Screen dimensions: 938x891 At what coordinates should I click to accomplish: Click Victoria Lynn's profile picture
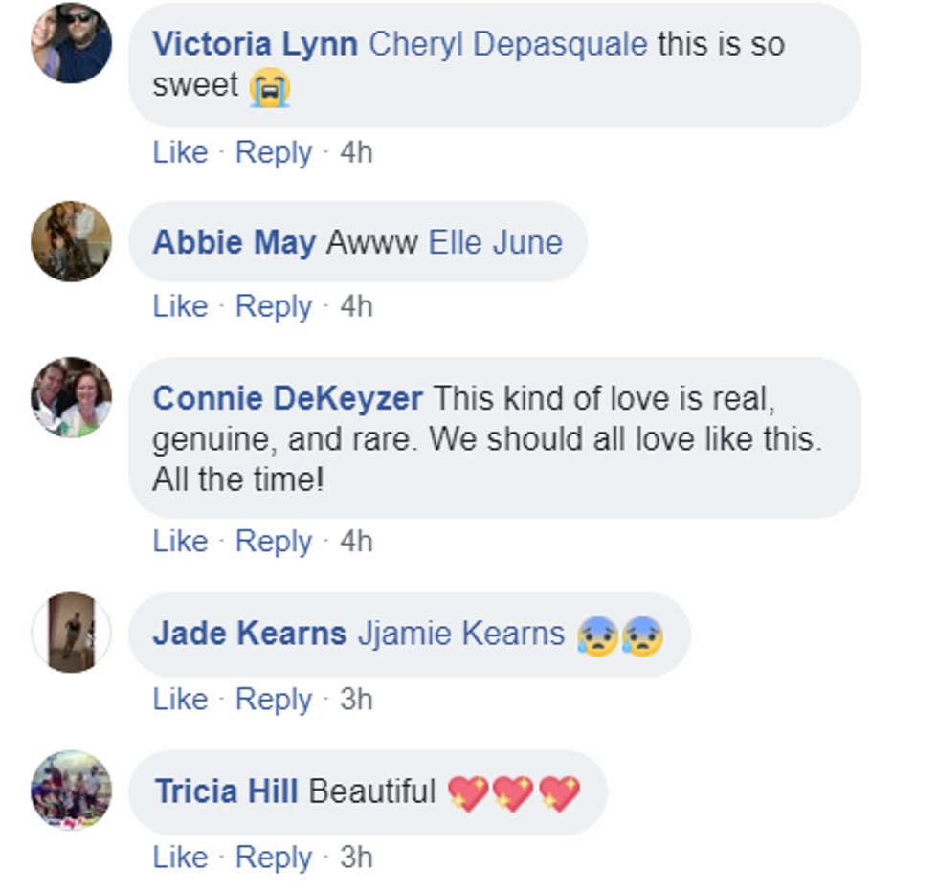coord(72,43)
